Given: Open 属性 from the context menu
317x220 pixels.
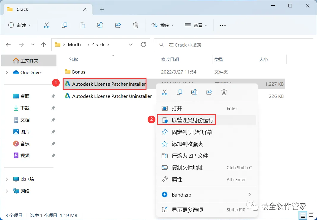Looking at the screenshot, I should coord(206,180).
